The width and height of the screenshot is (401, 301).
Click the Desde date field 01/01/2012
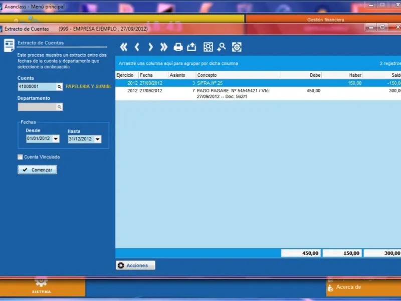coord(40,139)
